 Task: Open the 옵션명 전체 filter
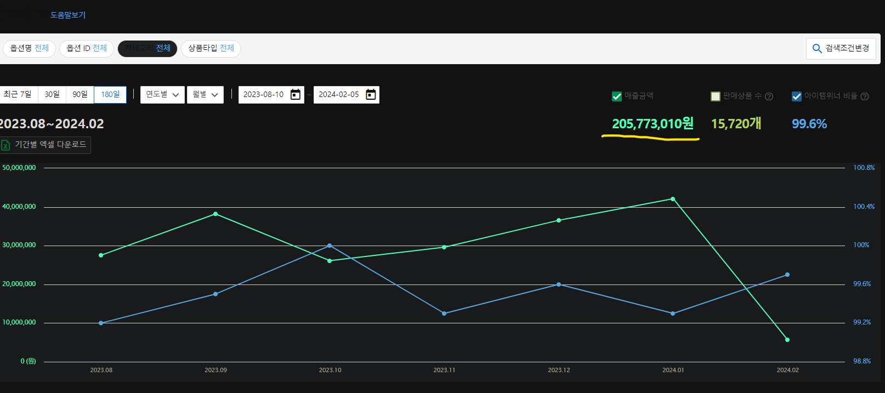[30, 48]
